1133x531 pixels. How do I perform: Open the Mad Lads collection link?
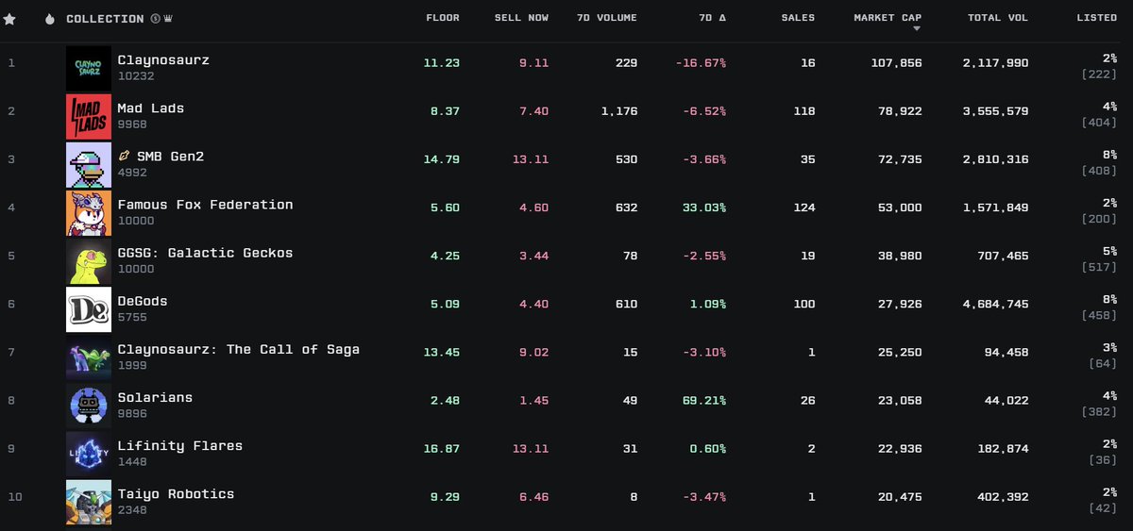(151, 108)
